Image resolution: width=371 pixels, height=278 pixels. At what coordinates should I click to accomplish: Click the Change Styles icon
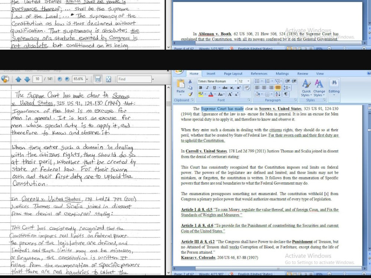[x=319, y=83]
